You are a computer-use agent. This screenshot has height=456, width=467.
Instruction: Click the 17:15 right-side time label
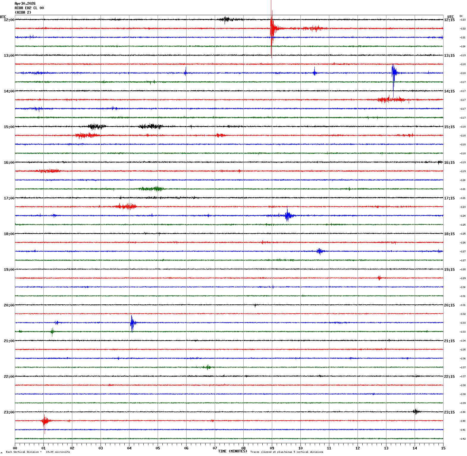pyautogui.click(x=449, y=198)
